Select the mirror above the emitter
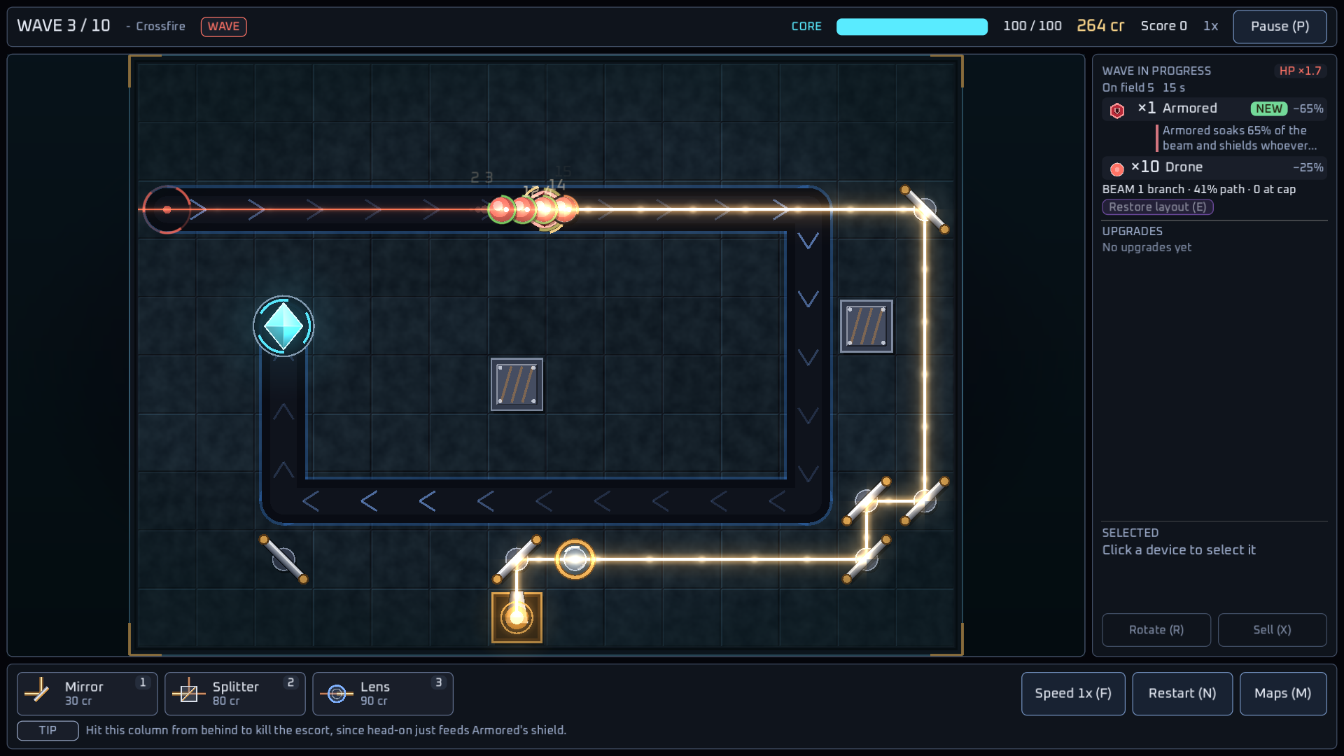 pos(517,559)
